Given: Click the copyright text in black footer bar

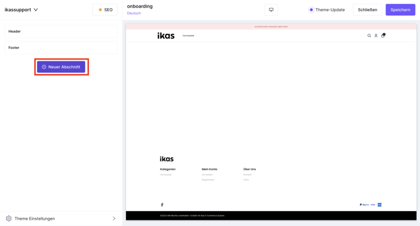Looking at the screenshot, I should tap(192, 215).
